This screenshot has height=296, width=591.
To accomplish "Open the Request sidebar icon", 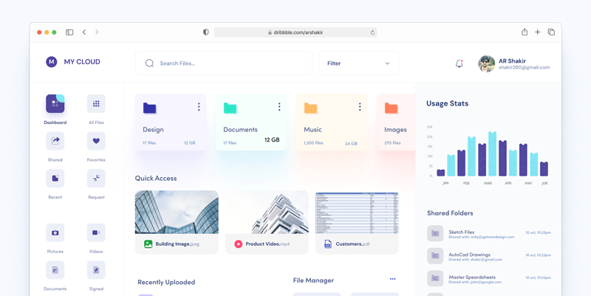I will tap(96, 179).
